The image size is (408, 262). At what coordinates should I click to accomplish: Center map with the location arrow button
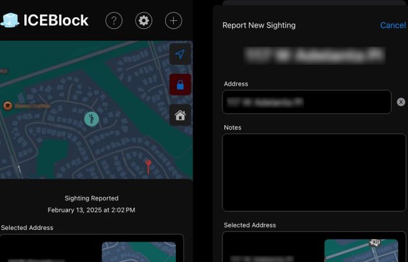(180, 54)
